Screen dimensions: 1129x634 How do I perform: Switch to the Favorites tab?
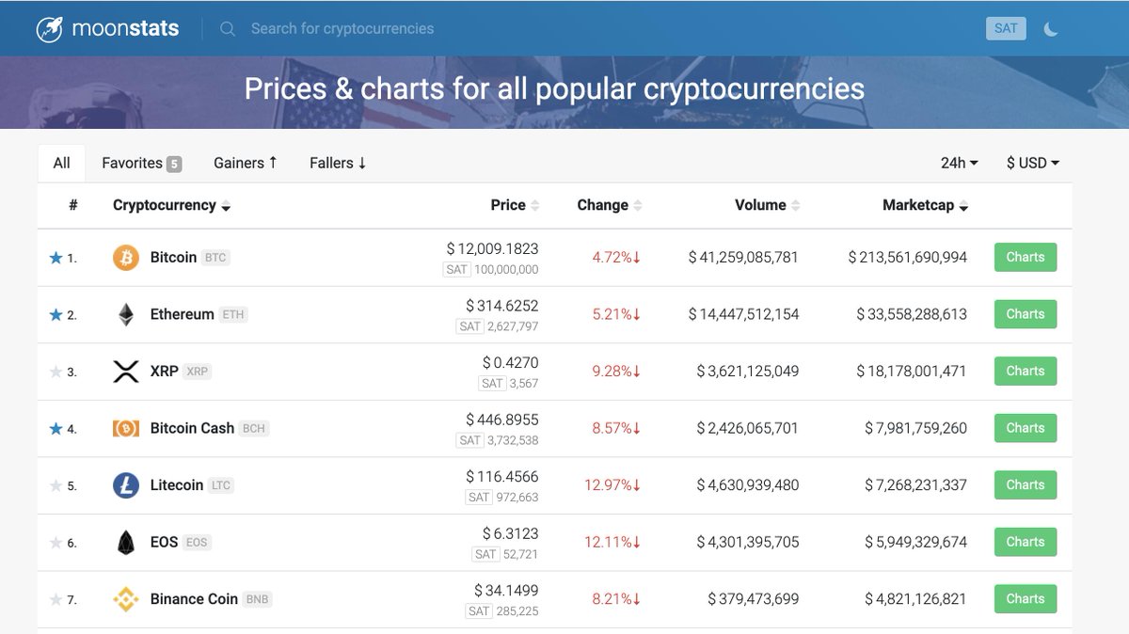tap(141, 163)
